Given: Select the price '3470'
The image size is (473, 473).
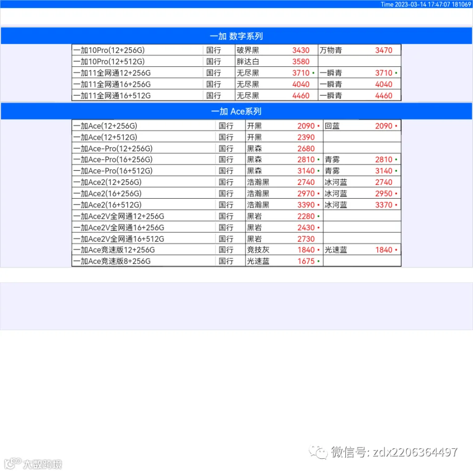Looking at the screenshot, I should click(x=384, y=50).
